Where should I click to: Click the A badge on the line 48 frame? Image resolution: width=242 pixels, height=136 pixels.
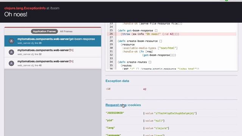[11, 63]
